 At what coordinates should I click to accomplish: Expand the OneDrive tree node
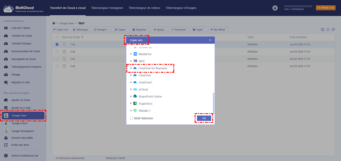point(131,75)
